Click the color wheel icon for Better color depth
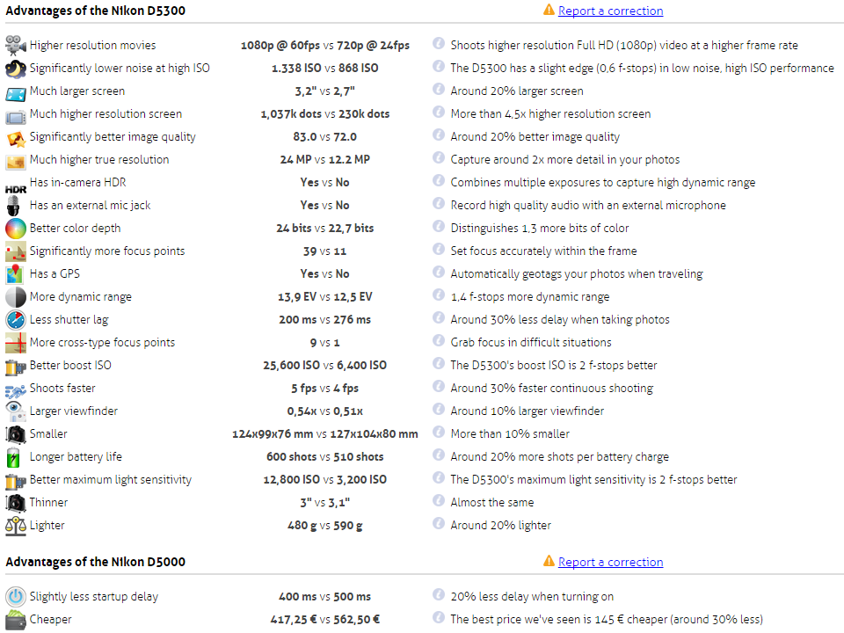Image resolution: width=844 pixels, height=633 pixels. (16, 229)
